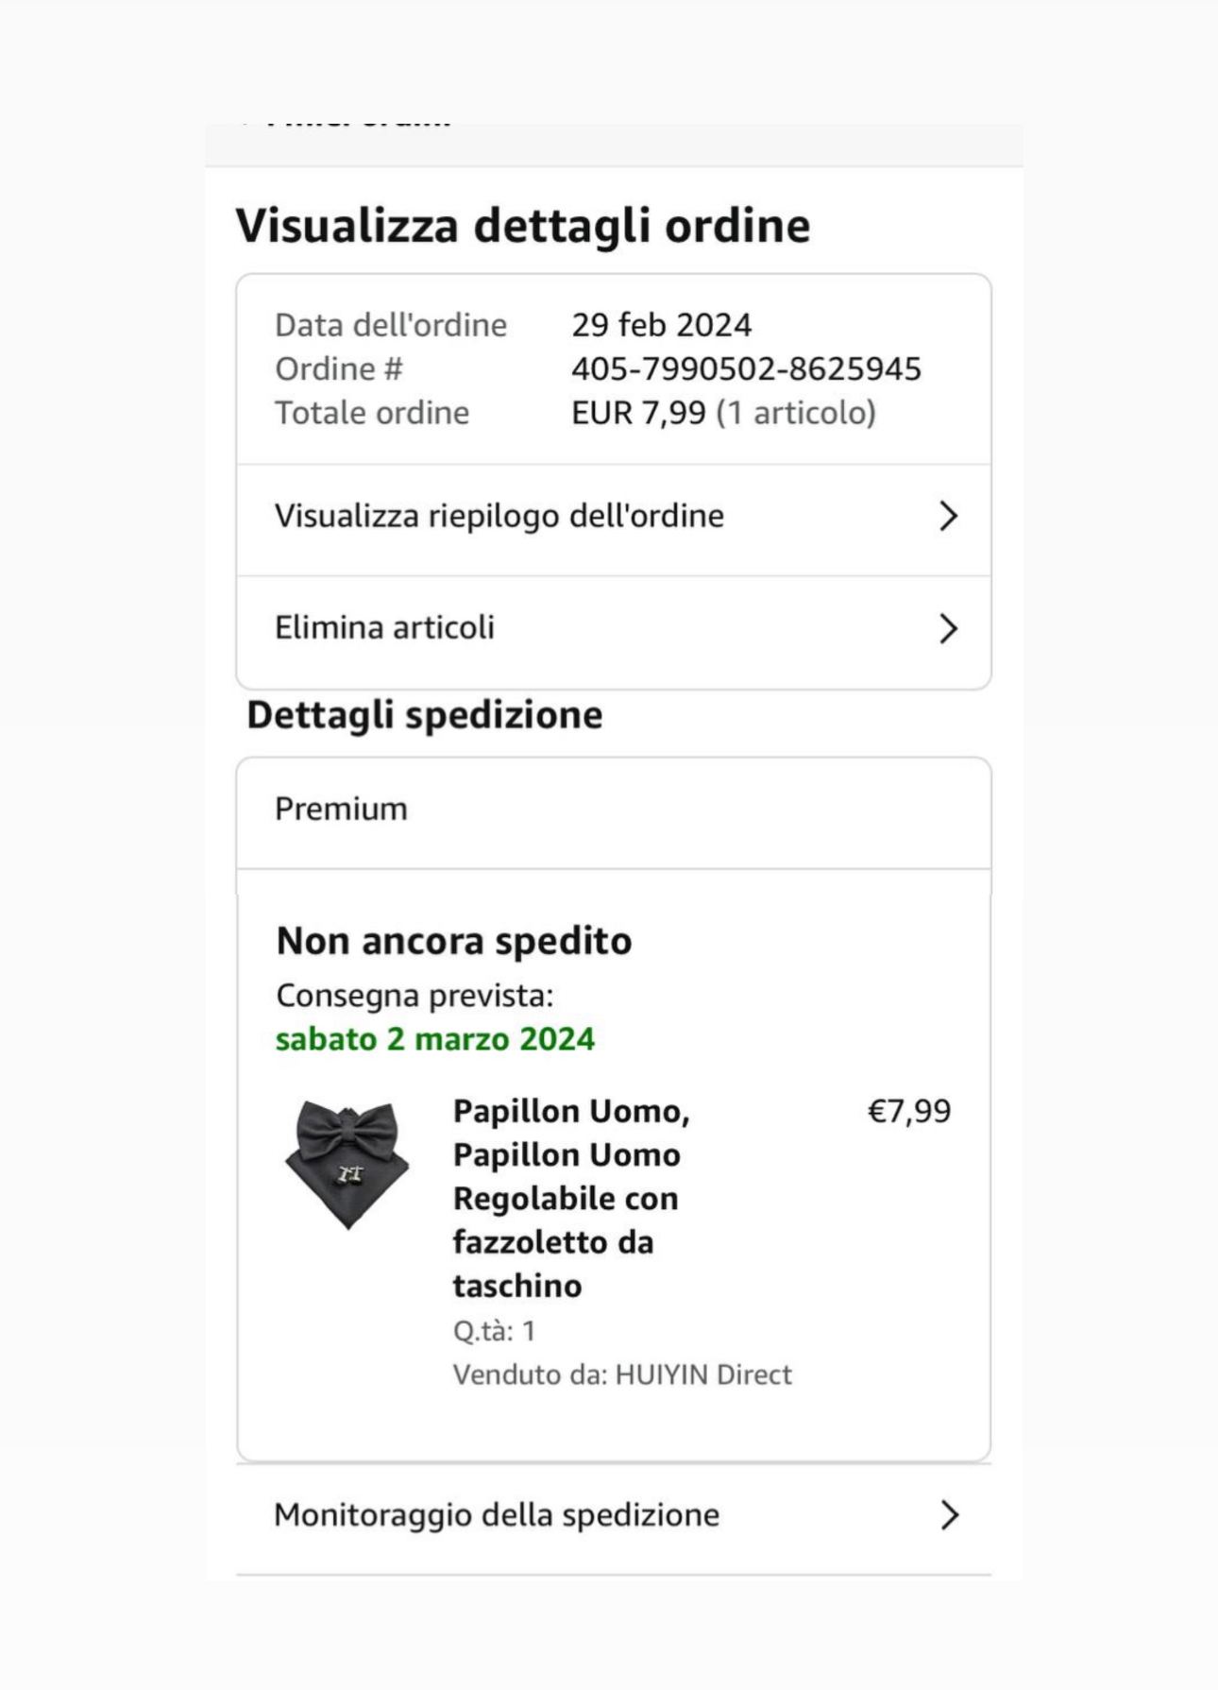Tap the order date 29 feb 2024

661,325
